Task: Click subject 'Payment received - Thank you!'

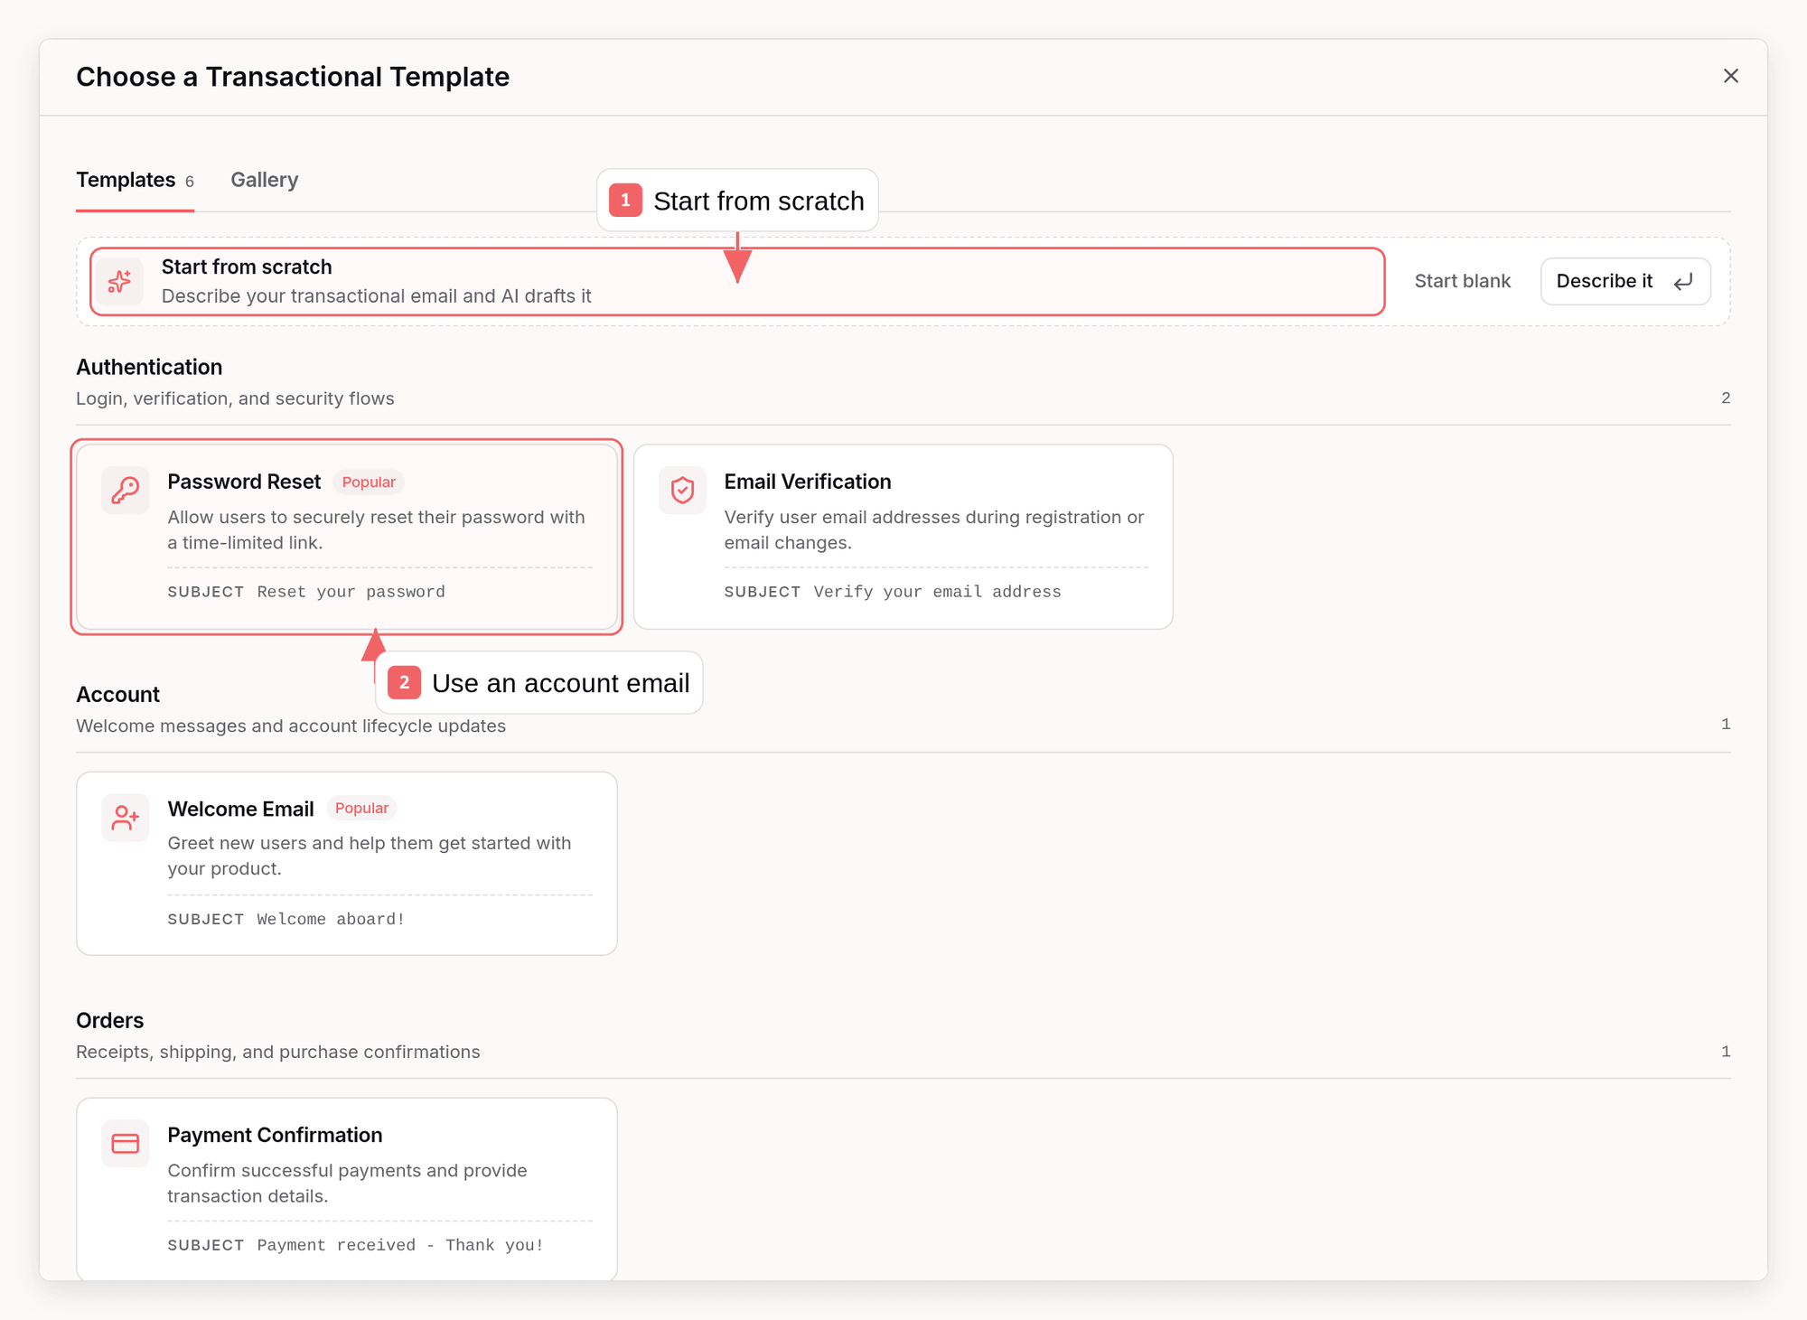Action: tap(400, 1245)
